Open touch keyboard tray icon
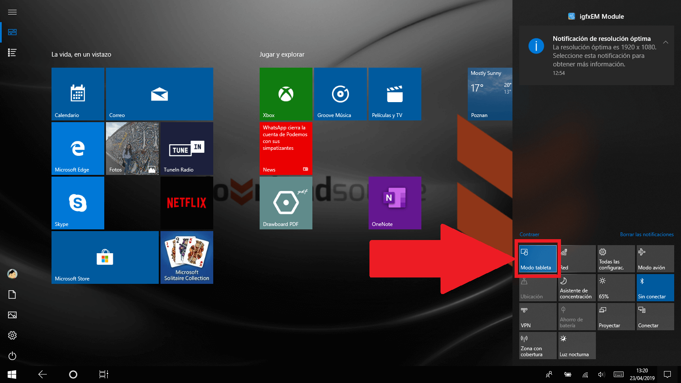Screen dimensions: 681x383 pyautogui.click(x=618, y=374)
